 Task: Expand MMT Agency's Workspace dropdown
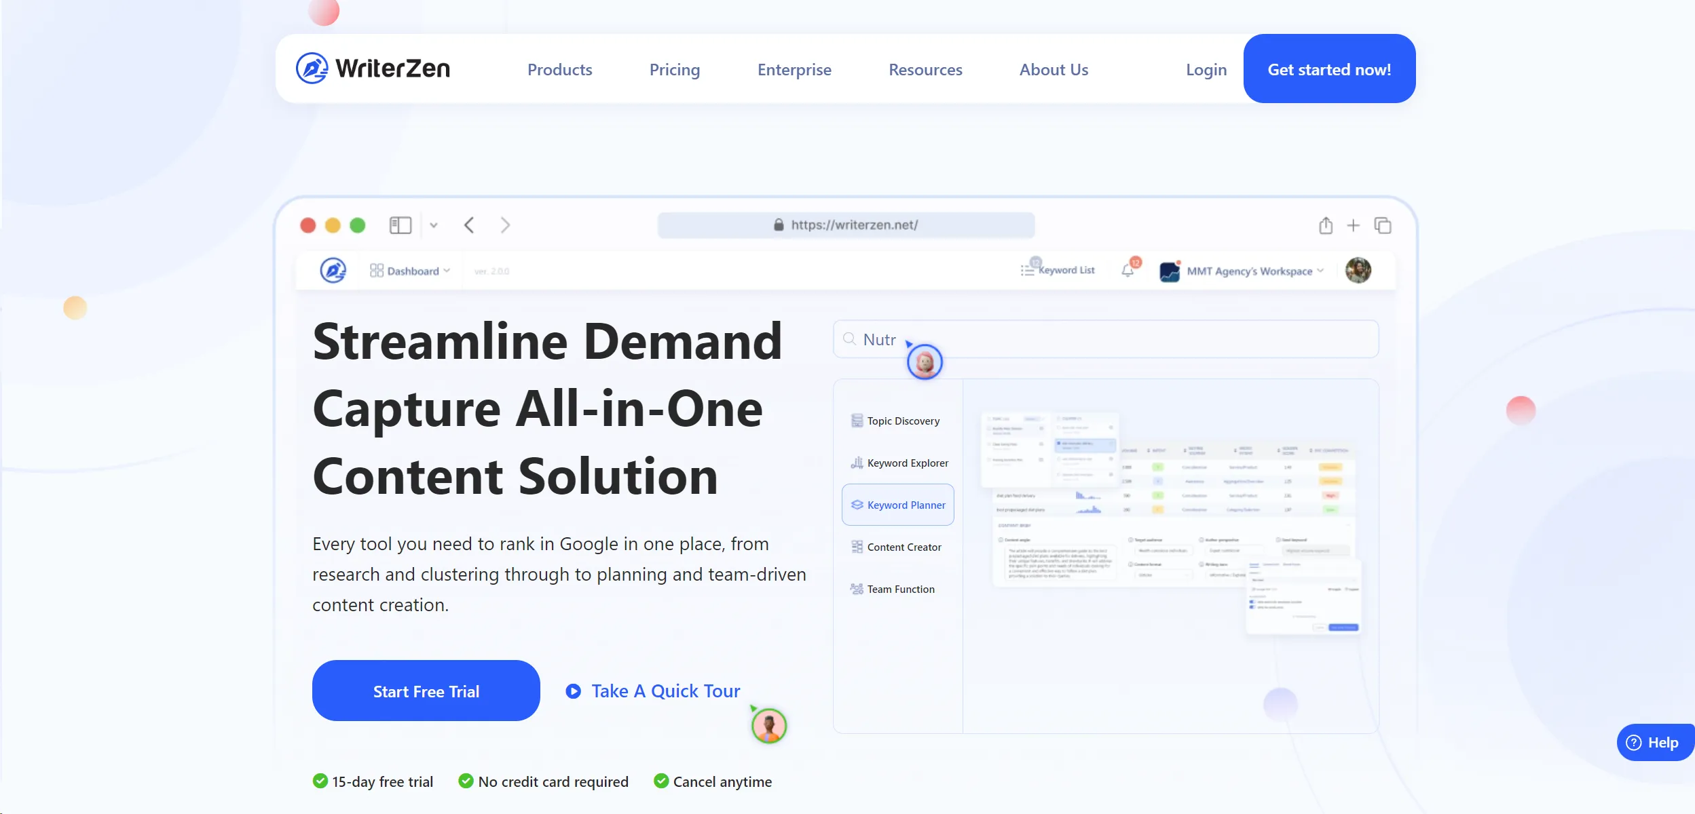(1248, 271)
